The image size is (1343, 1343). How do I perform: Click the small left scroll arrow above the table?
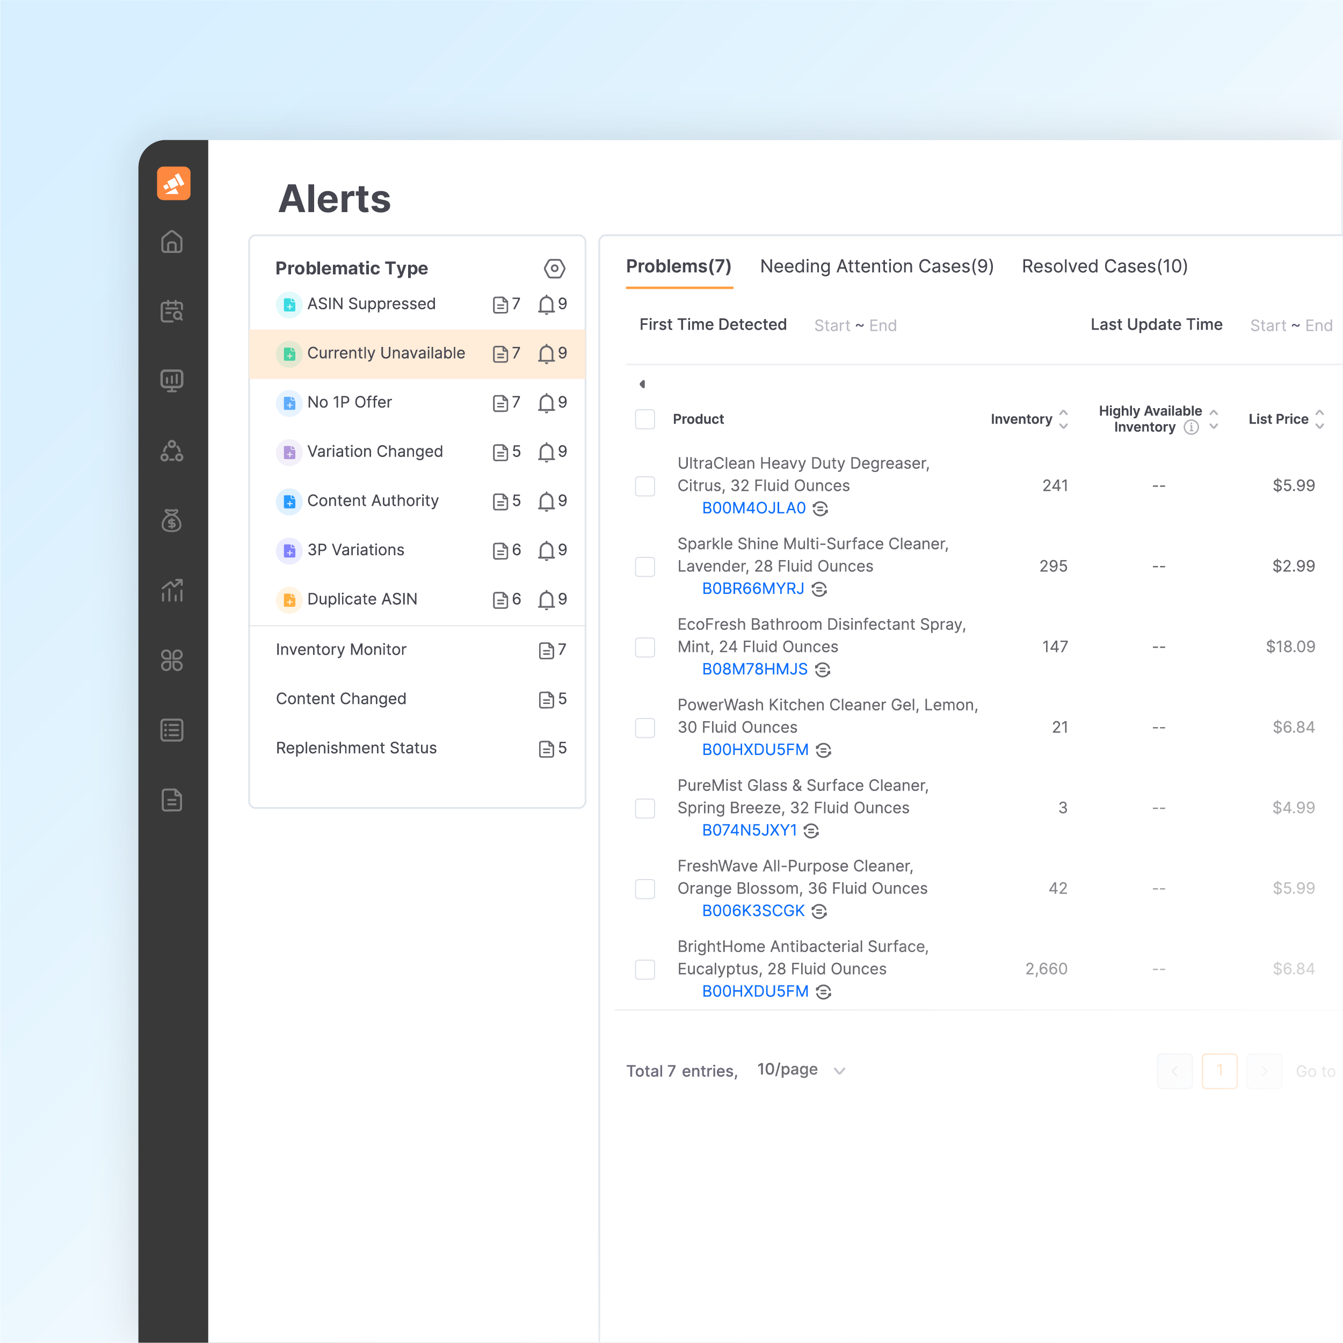pos(642,384)
